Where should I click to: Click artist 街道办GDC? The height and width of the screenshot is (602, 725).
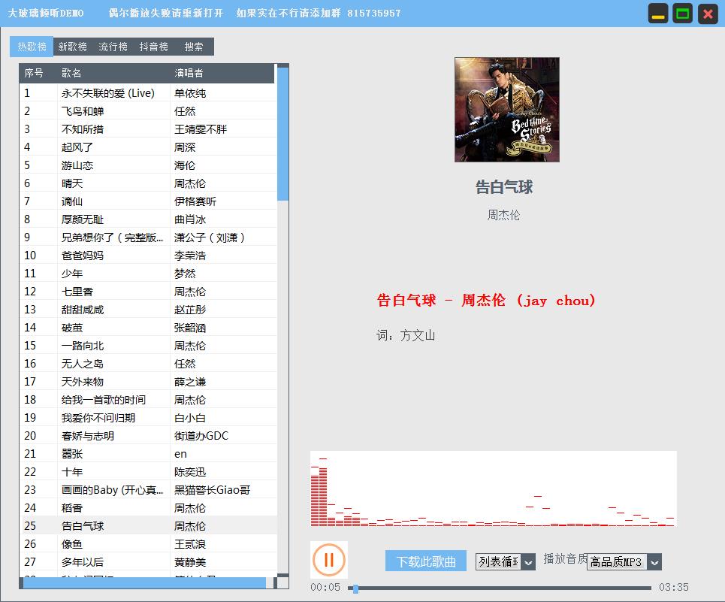(x=201, y=436)
